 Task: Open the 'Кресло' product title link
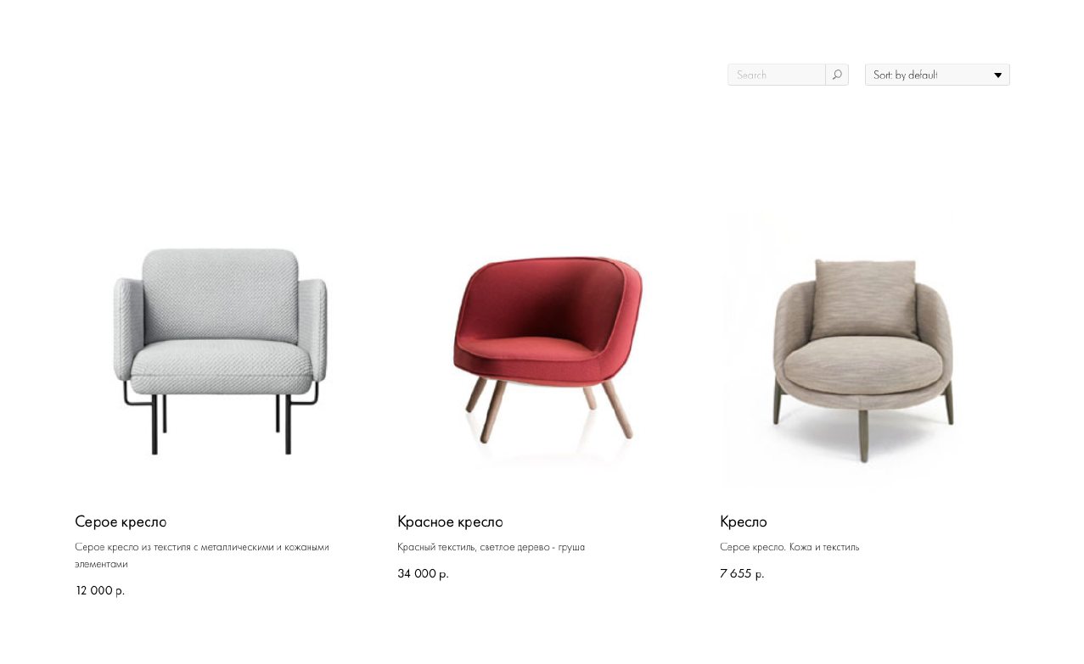(x=744, y=522)
